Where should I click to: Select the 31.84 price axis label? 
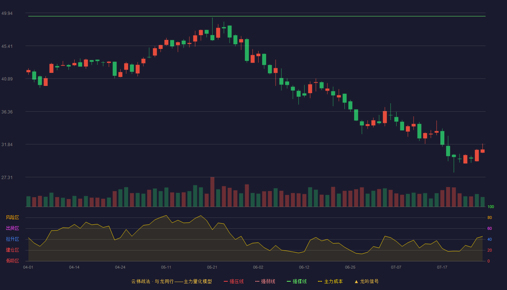pos(7,145)
